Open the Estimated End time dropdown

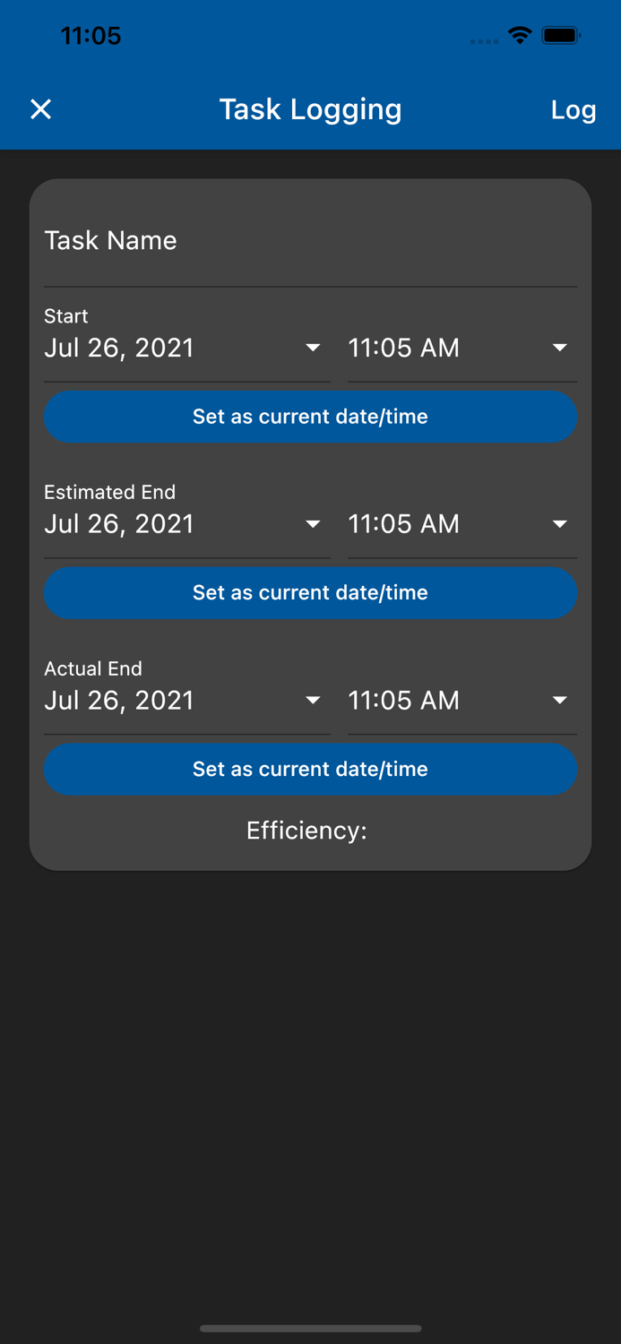point(560,524)
